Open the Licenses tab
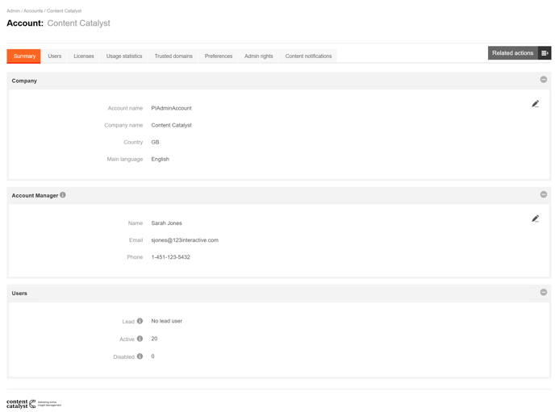555x412 pixels. click(84, 56)
